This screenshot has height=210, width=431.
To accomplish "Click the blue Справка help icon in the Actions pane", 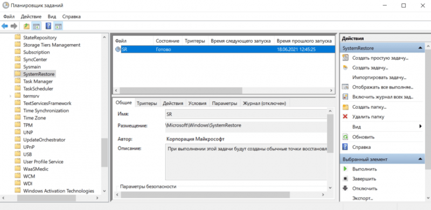I will coord(345,147).
